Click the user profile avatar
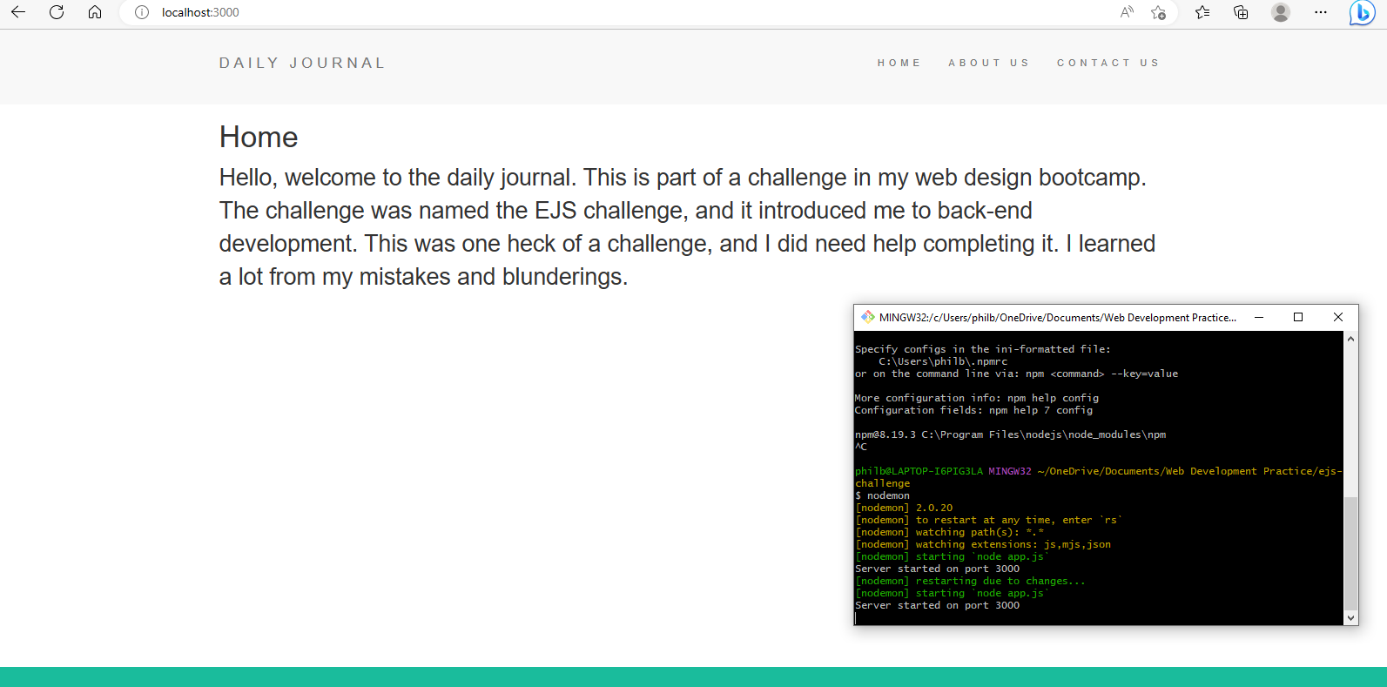1387x687 pixels. coord(1280,13)
